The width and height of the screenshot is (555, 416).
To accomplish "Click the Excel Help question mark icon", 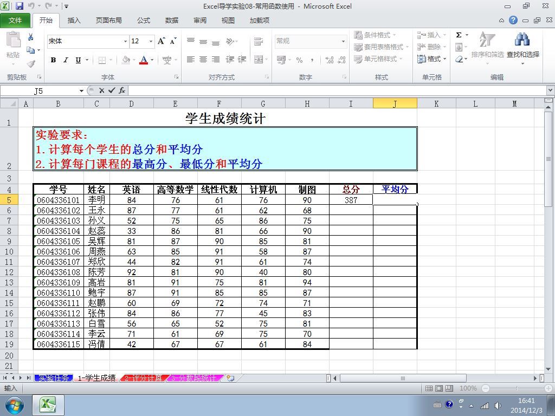I will [x=513, y=20].
